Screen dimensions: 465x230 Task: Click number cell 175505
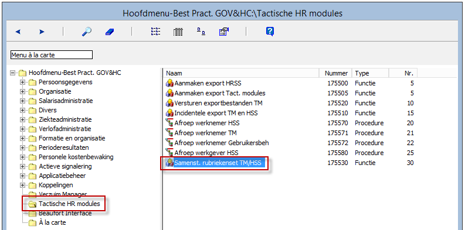point(338,93)
